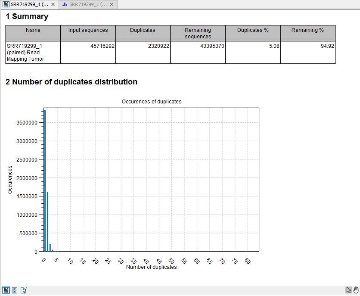
Task: Click the graph icon on the second tab
Action: coord(65,4)
